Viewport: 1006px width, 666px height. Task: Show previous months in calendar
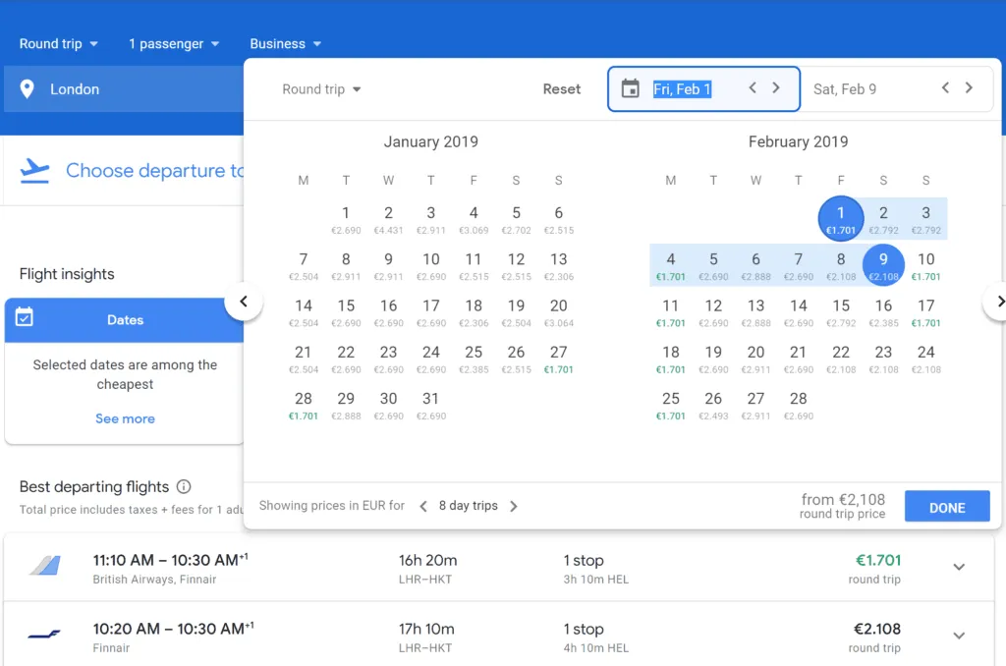(x=244, y=302)
